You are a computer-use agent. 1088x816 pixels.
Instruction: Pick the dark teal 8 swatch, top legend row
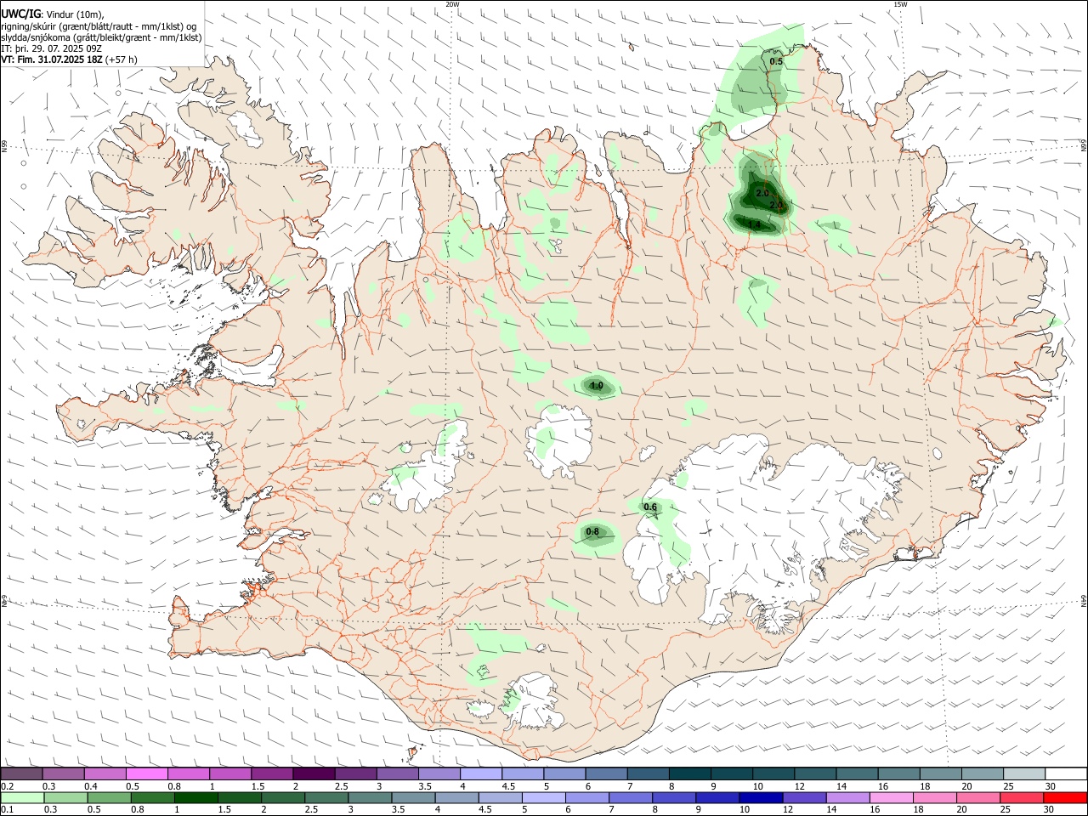690,774
